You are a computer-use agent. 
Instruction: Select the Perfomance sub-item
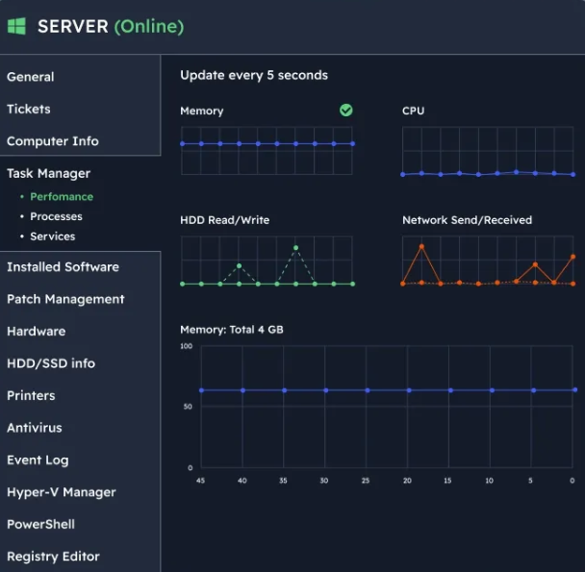tap(62, 196)
